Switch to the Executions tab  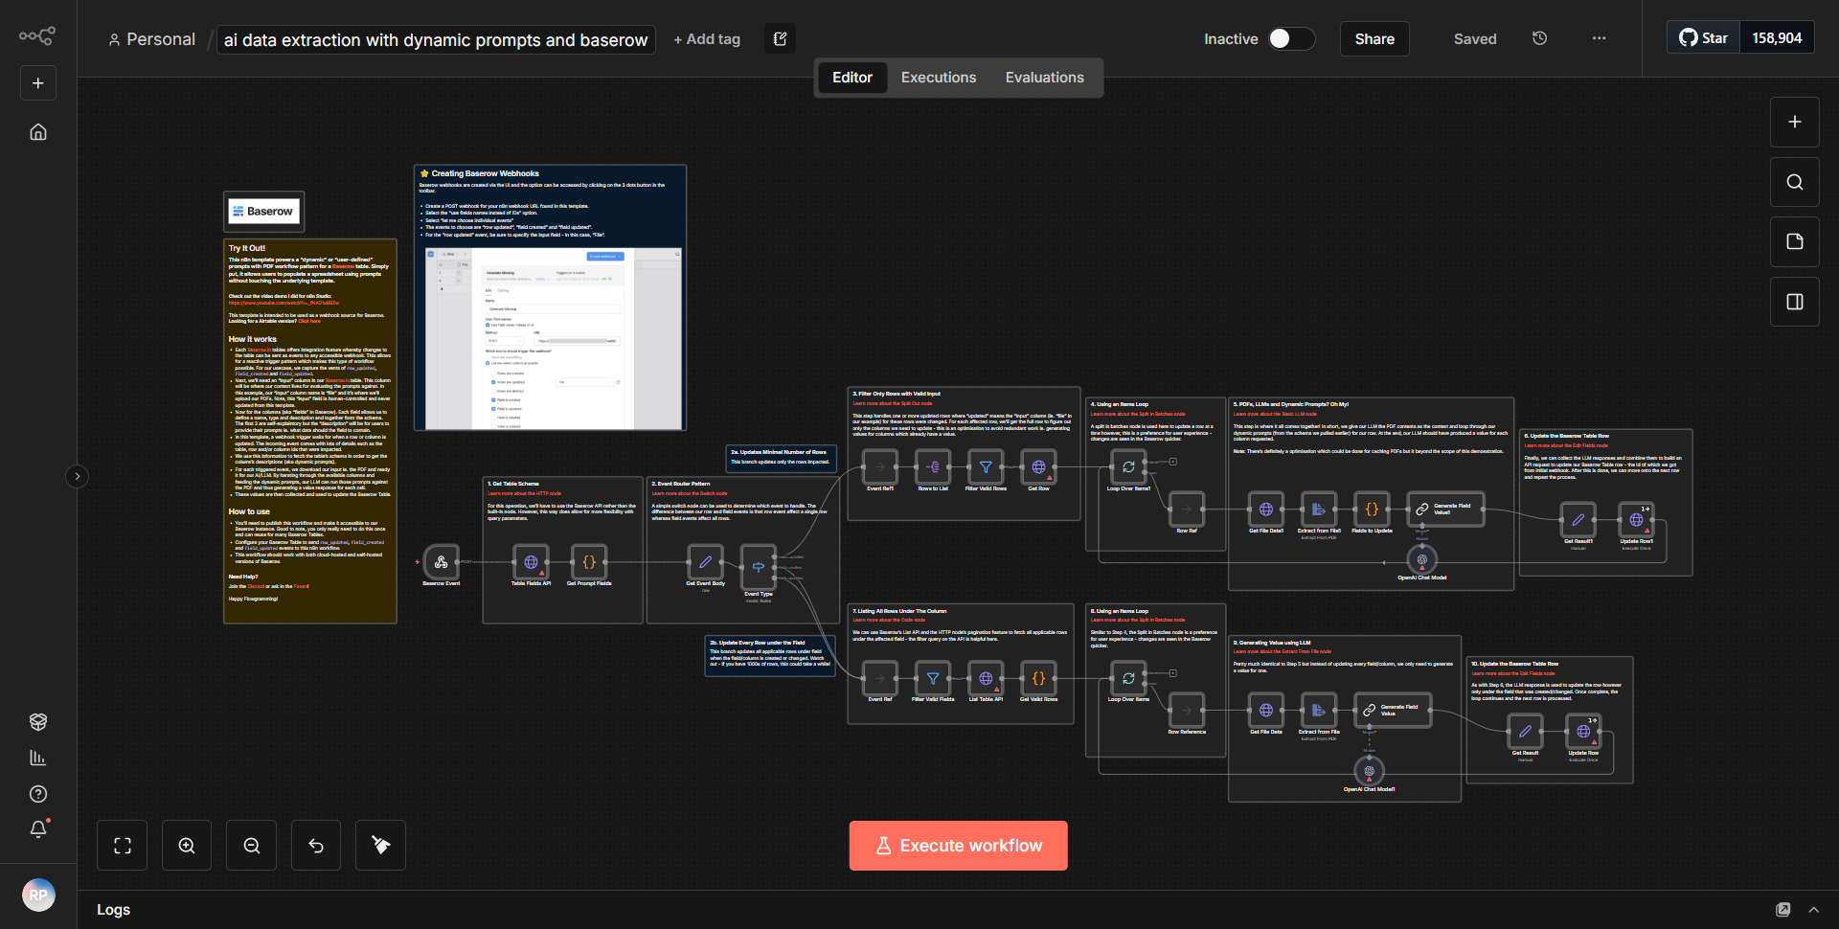(938, 77)
